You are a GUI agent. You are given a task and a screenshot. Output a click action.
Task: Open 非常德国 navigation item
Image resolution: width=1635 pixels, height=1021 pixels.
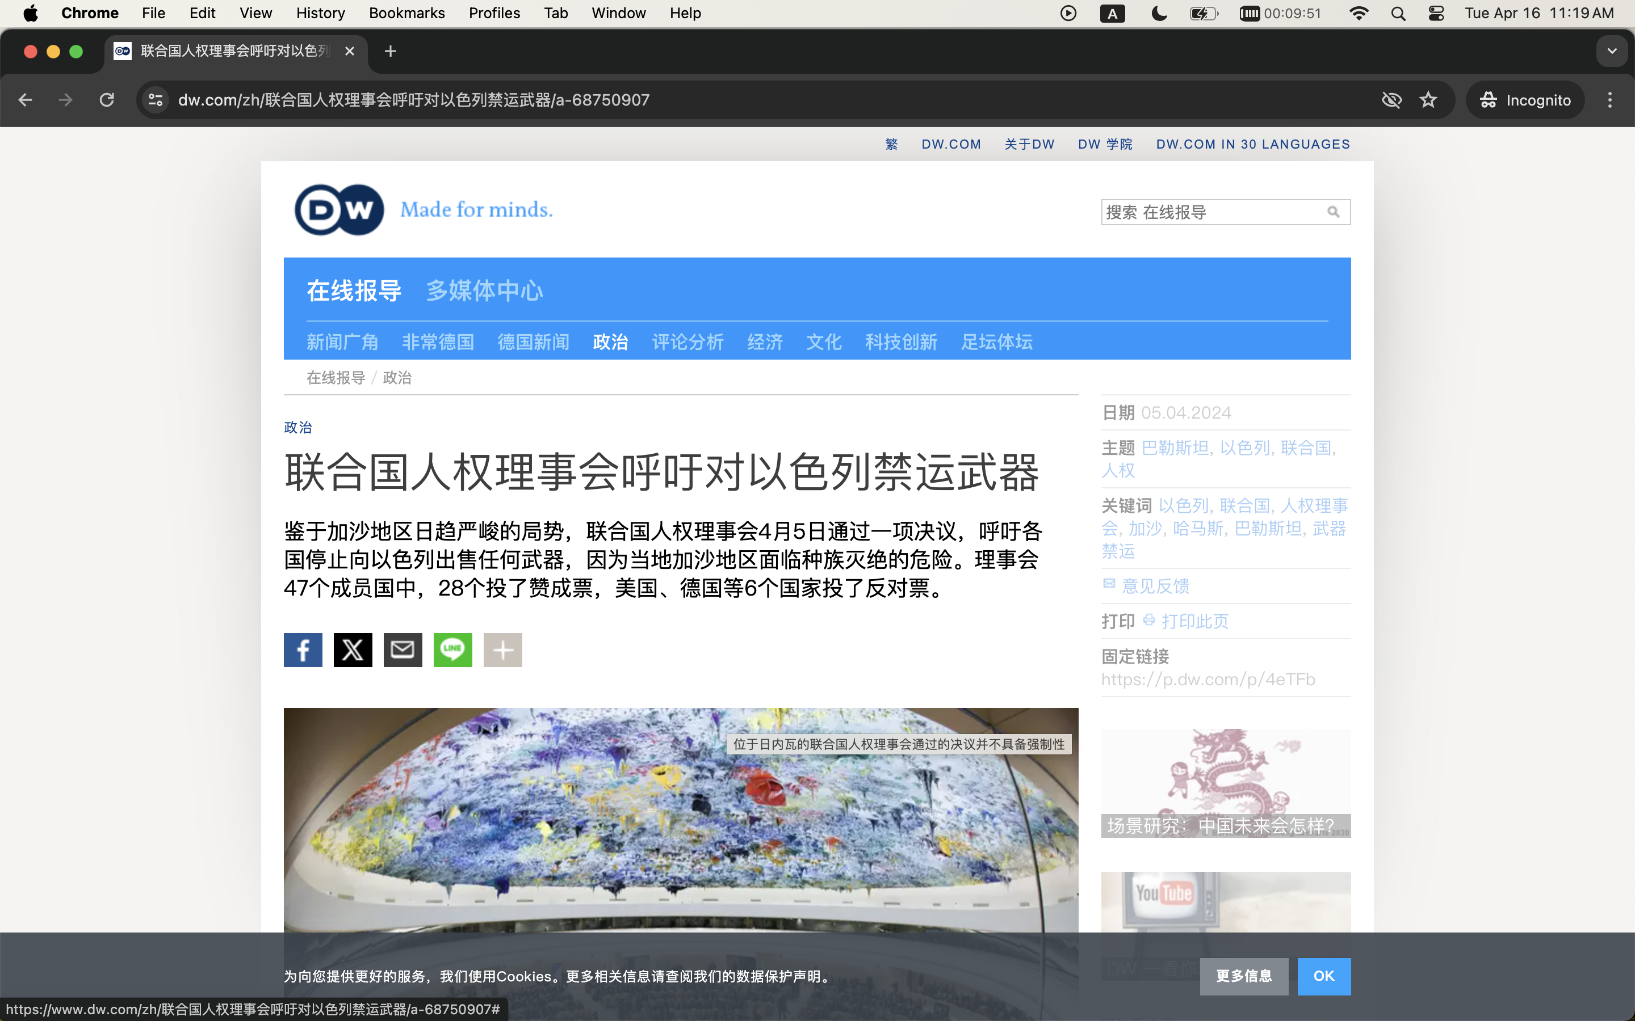click(438, 341)
